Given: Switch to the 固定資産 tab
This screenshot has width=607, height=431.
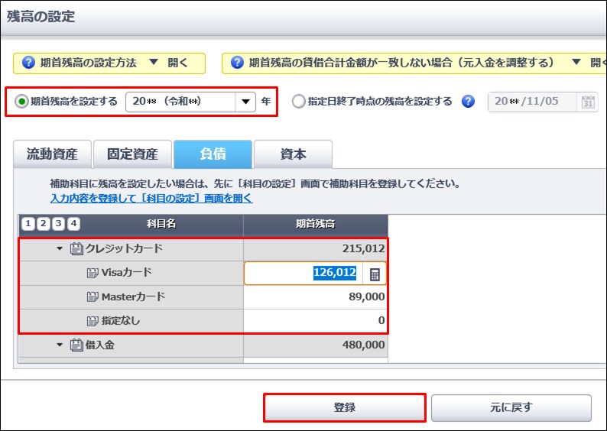Looking at the screenshot, I should 132,154.
